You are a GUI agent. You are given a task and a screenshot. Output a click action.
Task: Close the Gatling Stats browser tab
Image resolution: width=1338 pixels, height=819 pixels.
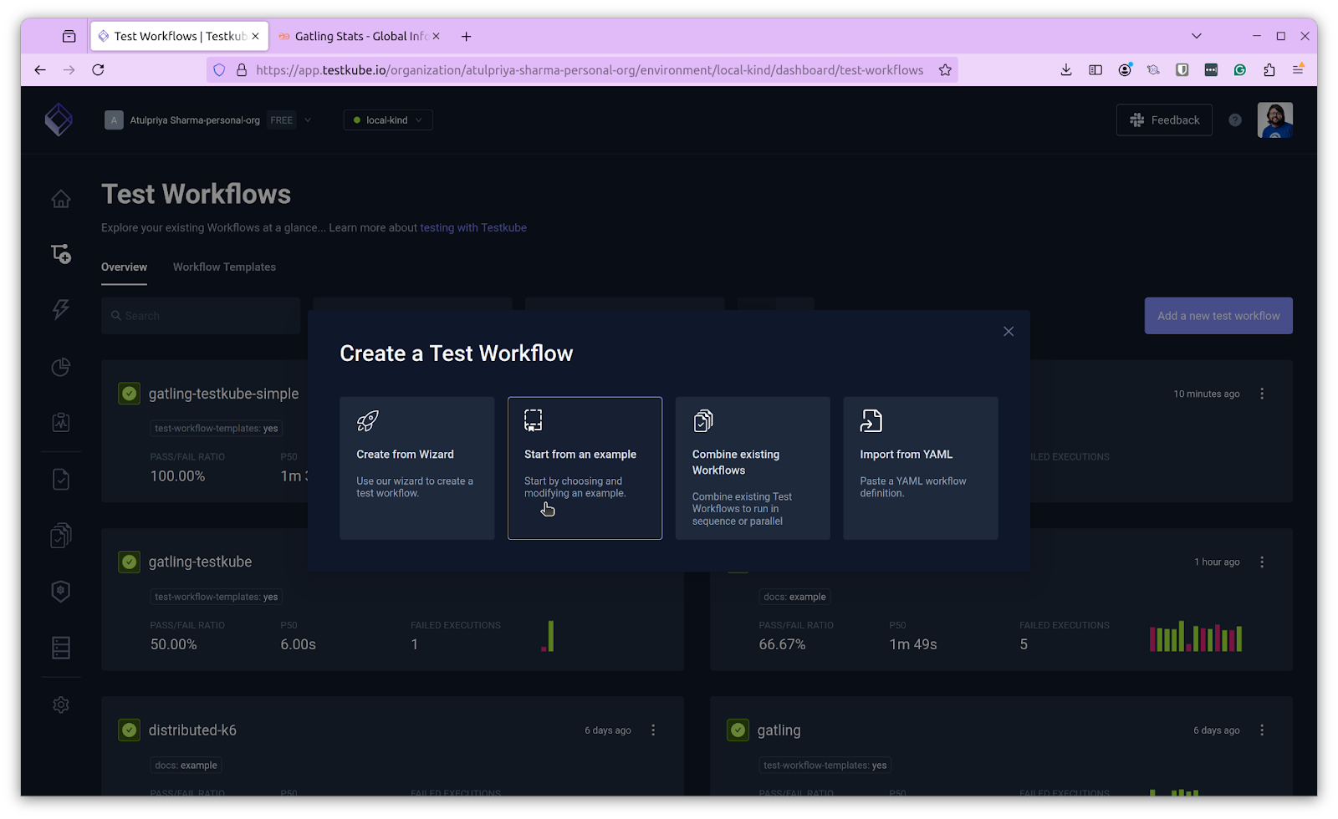[436, 36]
